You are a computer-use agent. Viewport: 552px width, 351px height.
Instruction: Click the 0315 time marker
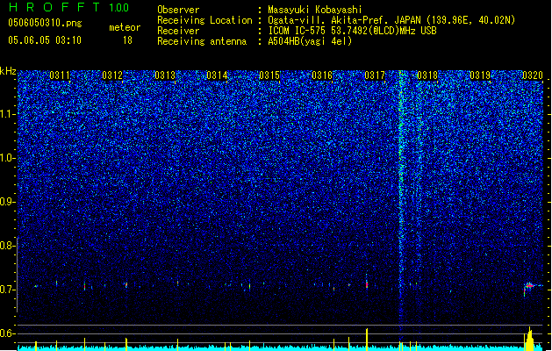click(x=269, y=75)
